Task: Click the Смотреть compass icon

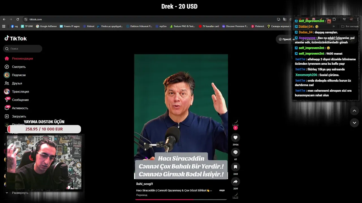Action: tap(7, 67)
